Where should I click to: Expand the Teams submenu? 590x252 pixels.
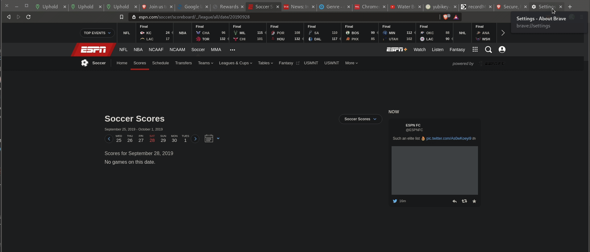(x=206, y=63)
